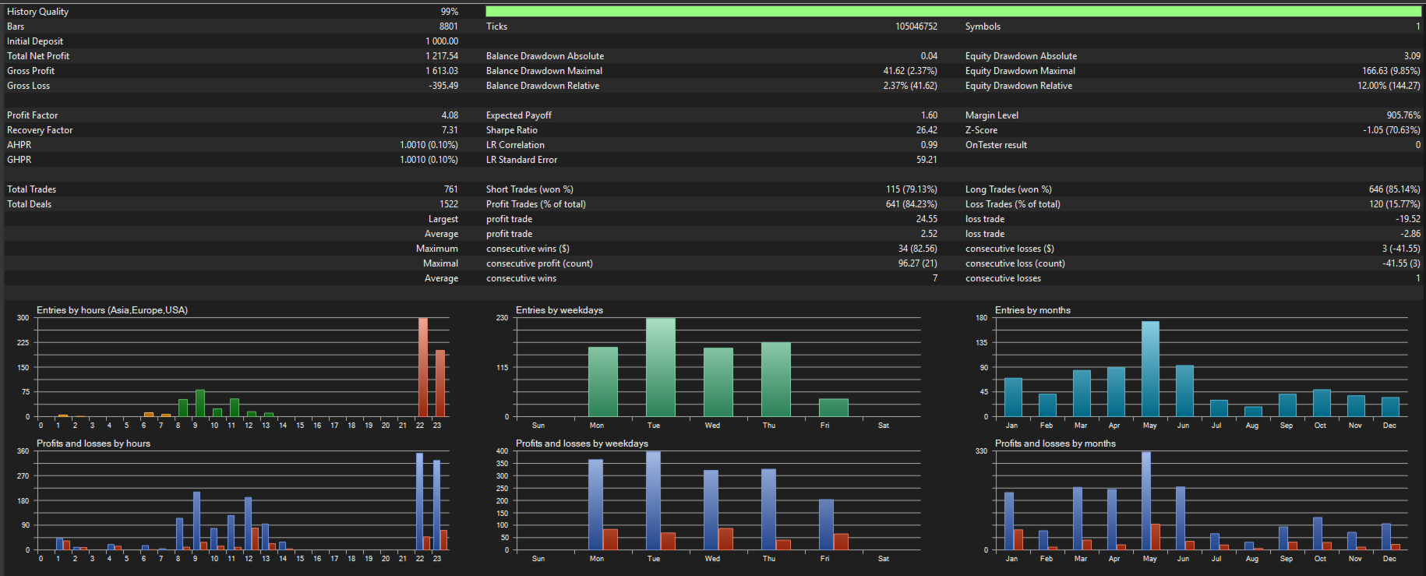
Task: Click the Gross Loss value -395.49
Action: click(x=443, y=86)
